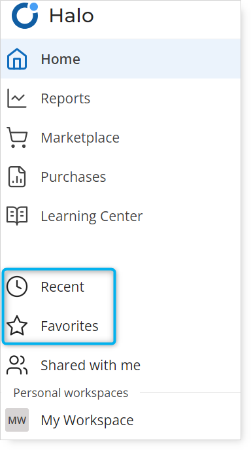Viewport: 251px width, 450px height.
Task: Open My Workspace text label
Action: click(87, 421)
